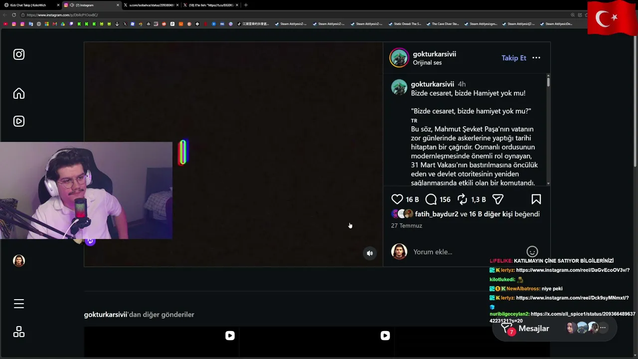Follow gokturkarsivii with Takip Et

point(514,58)
